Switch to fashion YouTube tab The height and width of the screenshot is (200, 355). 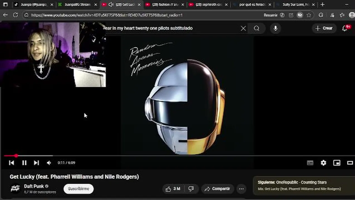point(165,4)
